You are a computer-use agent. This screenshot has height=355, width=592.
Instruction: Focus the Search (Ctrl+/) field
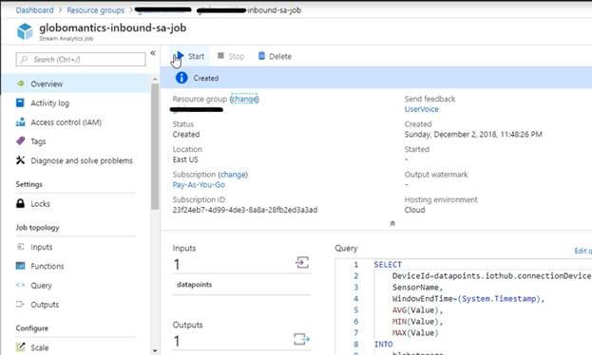[x=81, y=59]
